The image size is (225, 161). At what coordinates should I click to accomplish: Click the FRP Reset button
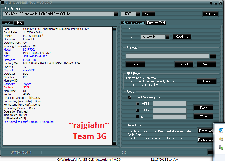click(207, 81)
